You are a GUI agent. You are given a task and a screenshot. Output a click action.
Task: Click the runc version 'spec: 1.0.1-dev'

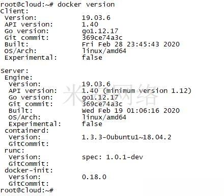113,157
